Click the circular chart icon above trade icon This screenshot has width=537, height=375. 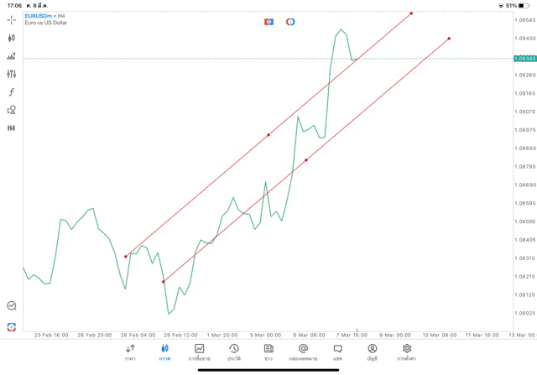[12, 306]
